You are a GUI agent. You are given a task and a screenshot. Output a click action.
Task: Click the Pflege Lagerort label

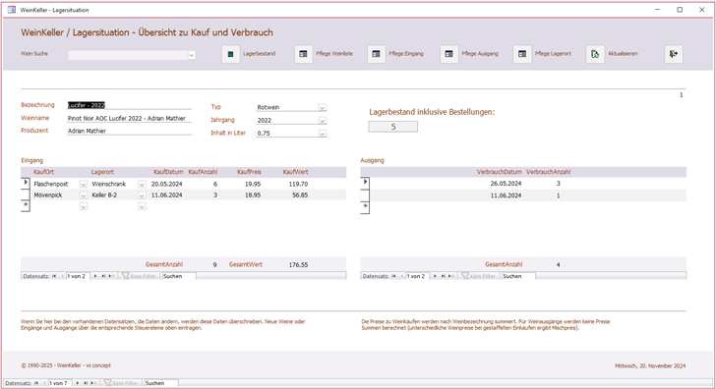coord(553,54)
